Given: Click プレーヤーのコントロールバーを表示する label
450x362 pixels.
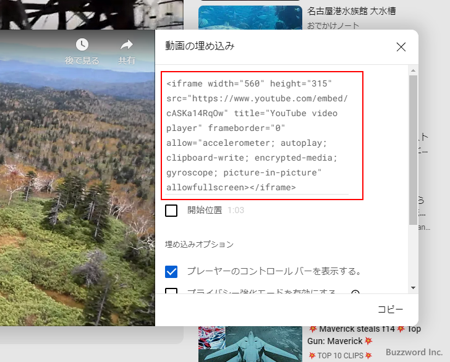Looking at the screenshot, I should (274, 271).
